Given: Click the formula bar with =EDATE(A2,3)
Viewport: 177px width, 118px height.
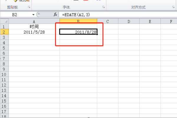Looking at the screenshot, I should 118,15.
